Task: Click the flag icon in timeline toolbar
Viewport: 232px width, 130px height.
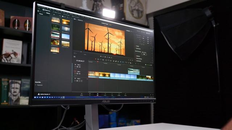Action: (x=121, y=62)
